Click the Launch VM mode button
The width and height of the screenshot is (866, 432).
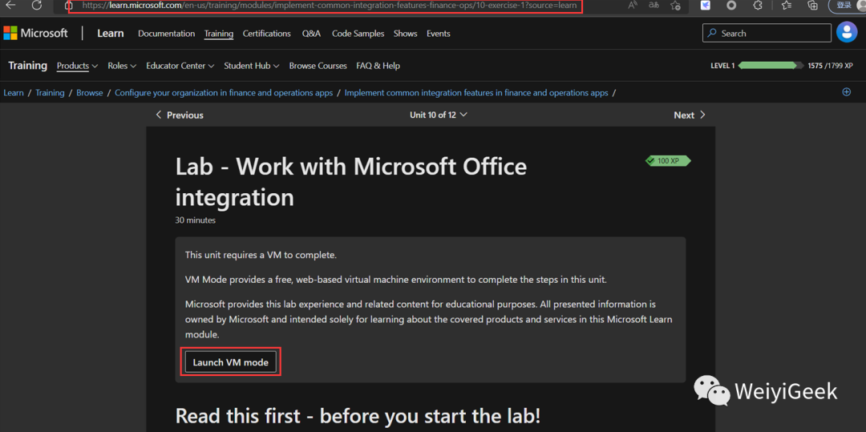tap(230, 362)
